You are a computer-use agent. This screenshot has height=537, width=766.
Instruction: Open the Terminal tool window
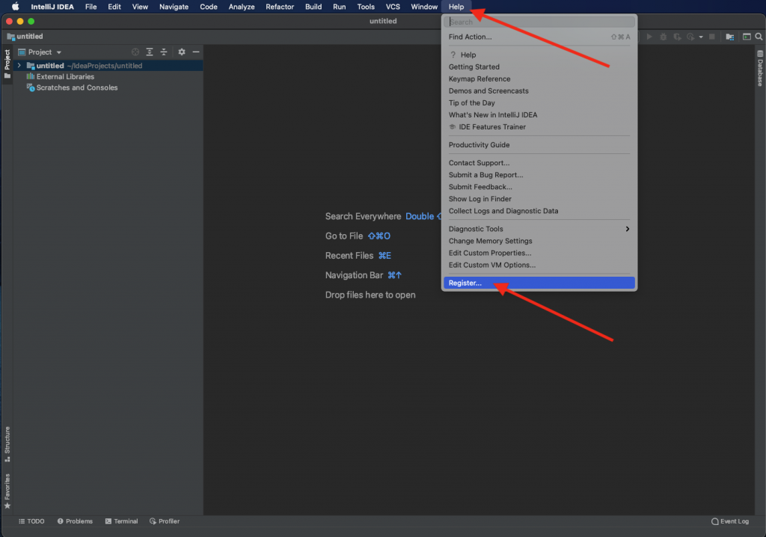pyautogui.click(x=121, y=521)
